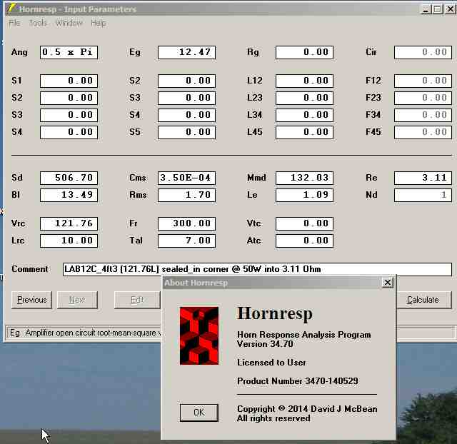Image resolution: width=457 pixels, height=444 pixels.
Task: Click the Lrc field showing 10.00
Action: (69, 241)
